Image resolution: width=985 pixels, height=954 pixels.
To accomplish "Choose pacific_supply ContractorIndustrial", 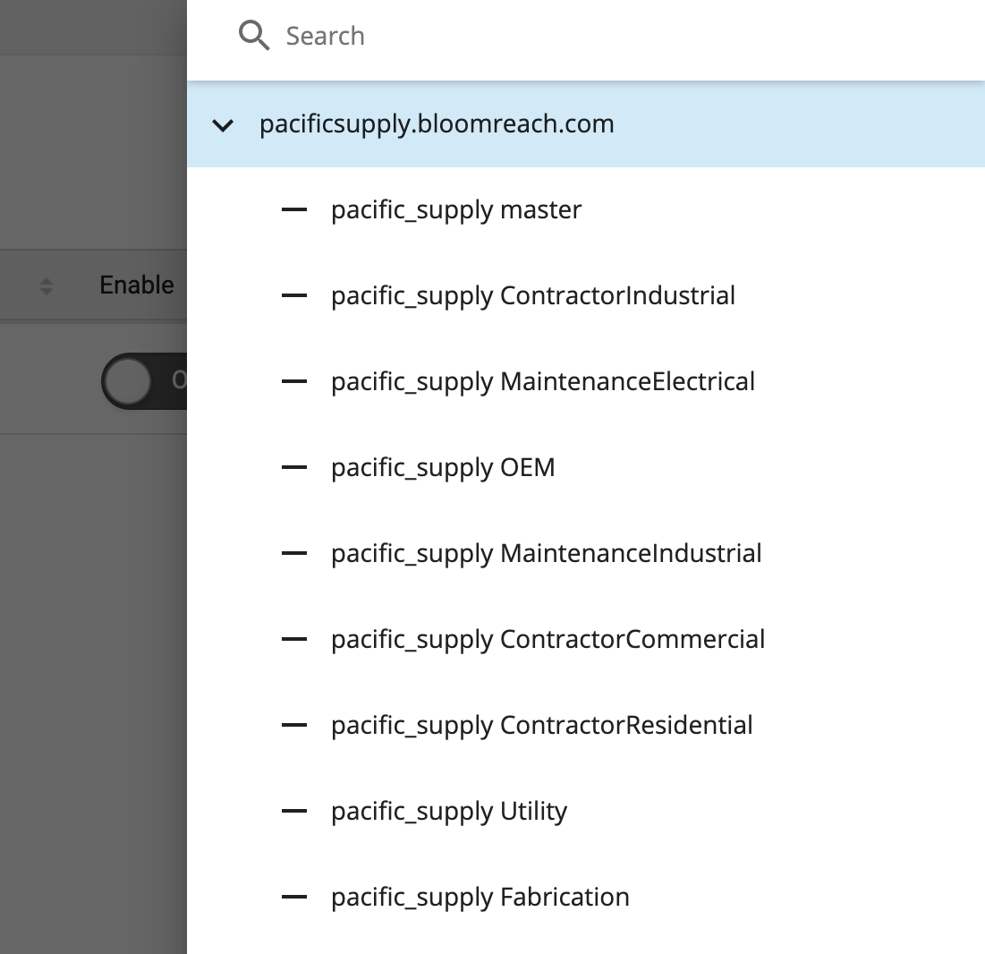I will pos(532,296).
